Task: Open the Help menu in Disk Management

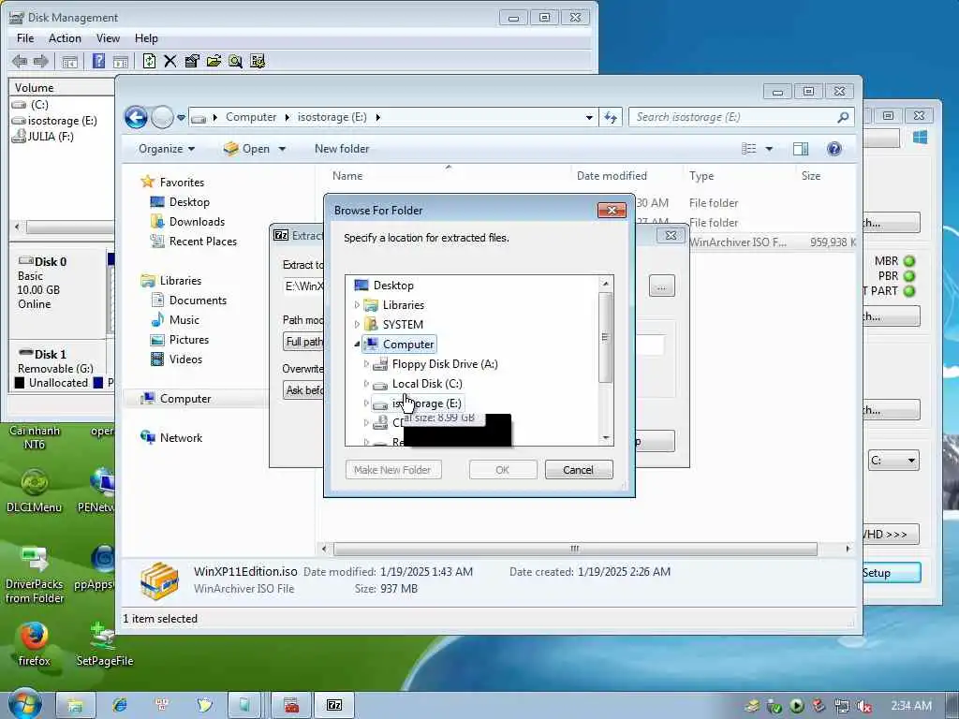Action: (x=146, y=38)
